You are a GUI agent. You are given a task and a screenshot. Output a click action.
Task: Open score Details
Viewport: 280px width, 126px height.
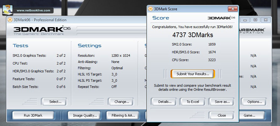pyautogui.click(x=165, y=102)
